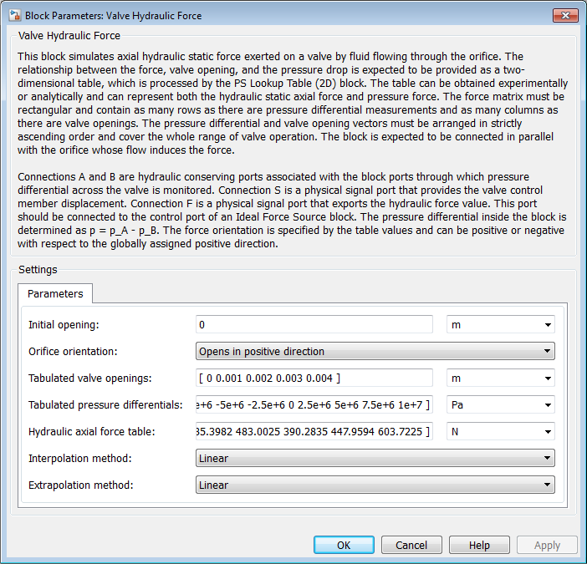Expand the Orifice orientation dropdown
587x564 pixels.
point(375,352)
